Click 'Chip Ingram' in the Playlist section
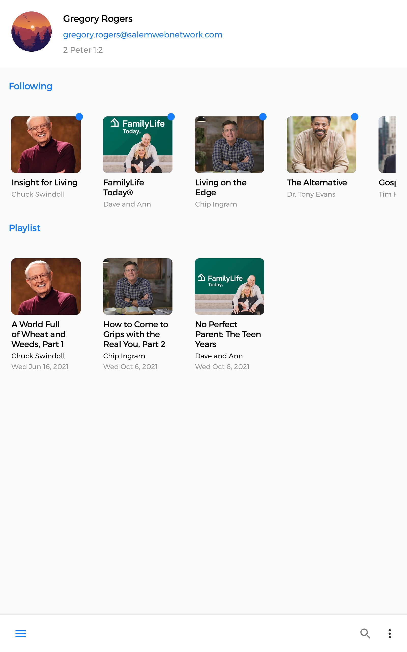 [x=124, y=356]
